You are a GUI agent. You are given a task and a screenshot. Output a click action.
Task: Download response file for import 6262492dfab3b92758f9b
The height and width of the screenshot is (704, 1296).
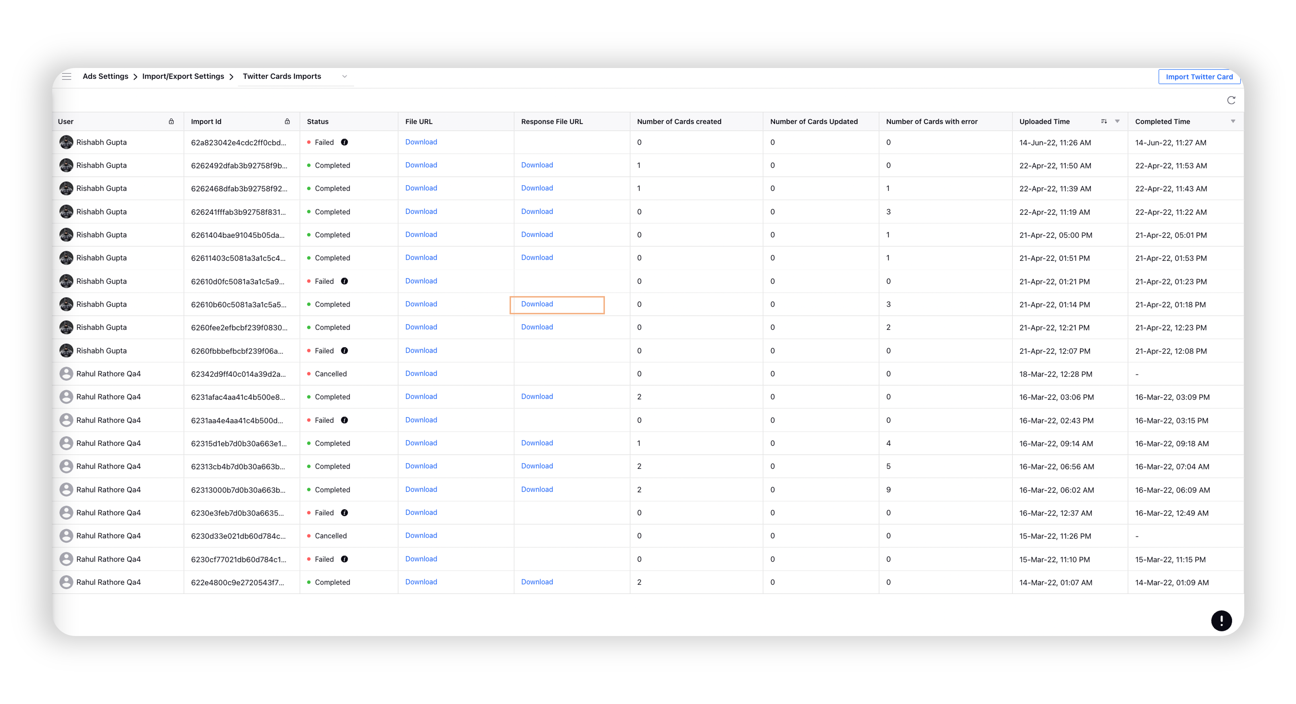click(537, 165)
